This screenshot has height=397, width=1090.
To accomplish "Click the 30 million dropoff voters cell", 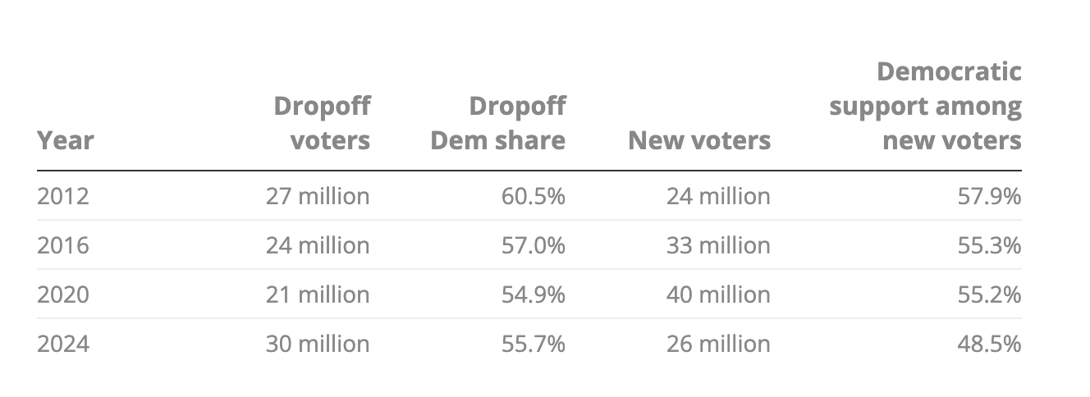I will click(318, 344).
